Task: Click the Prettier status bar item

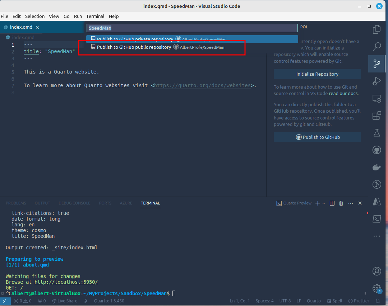Action: (x=359, y=301)
